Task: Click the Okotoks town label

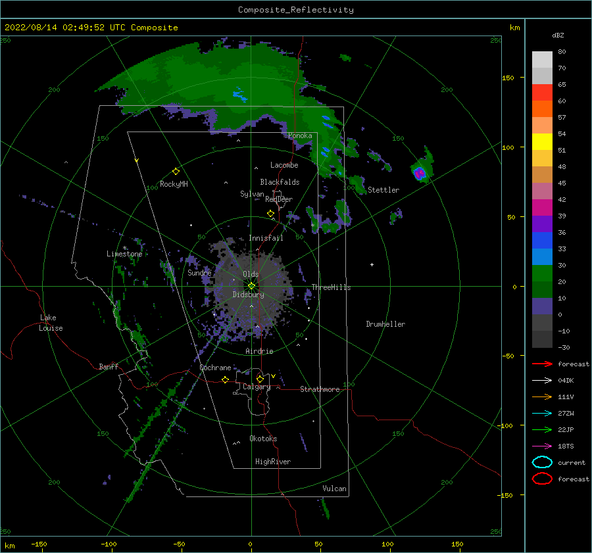Action: tap(263, 439)
